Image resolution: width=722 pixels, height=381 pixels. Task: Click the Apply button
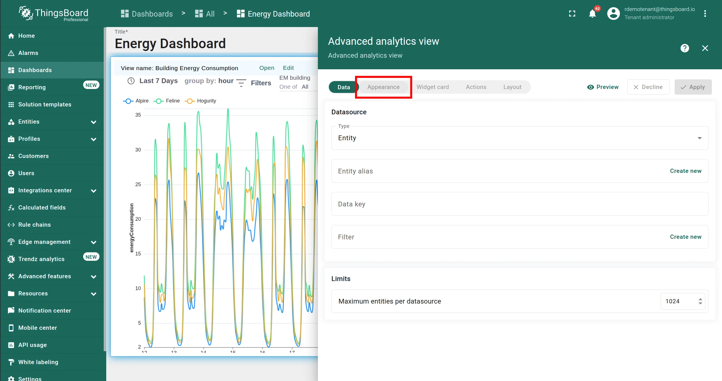click(693, 87)
